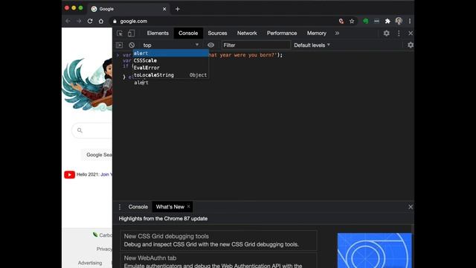Open DevTools customize three-dot menu
Screen dimensions: 476x268
click(x=399, y=33)
